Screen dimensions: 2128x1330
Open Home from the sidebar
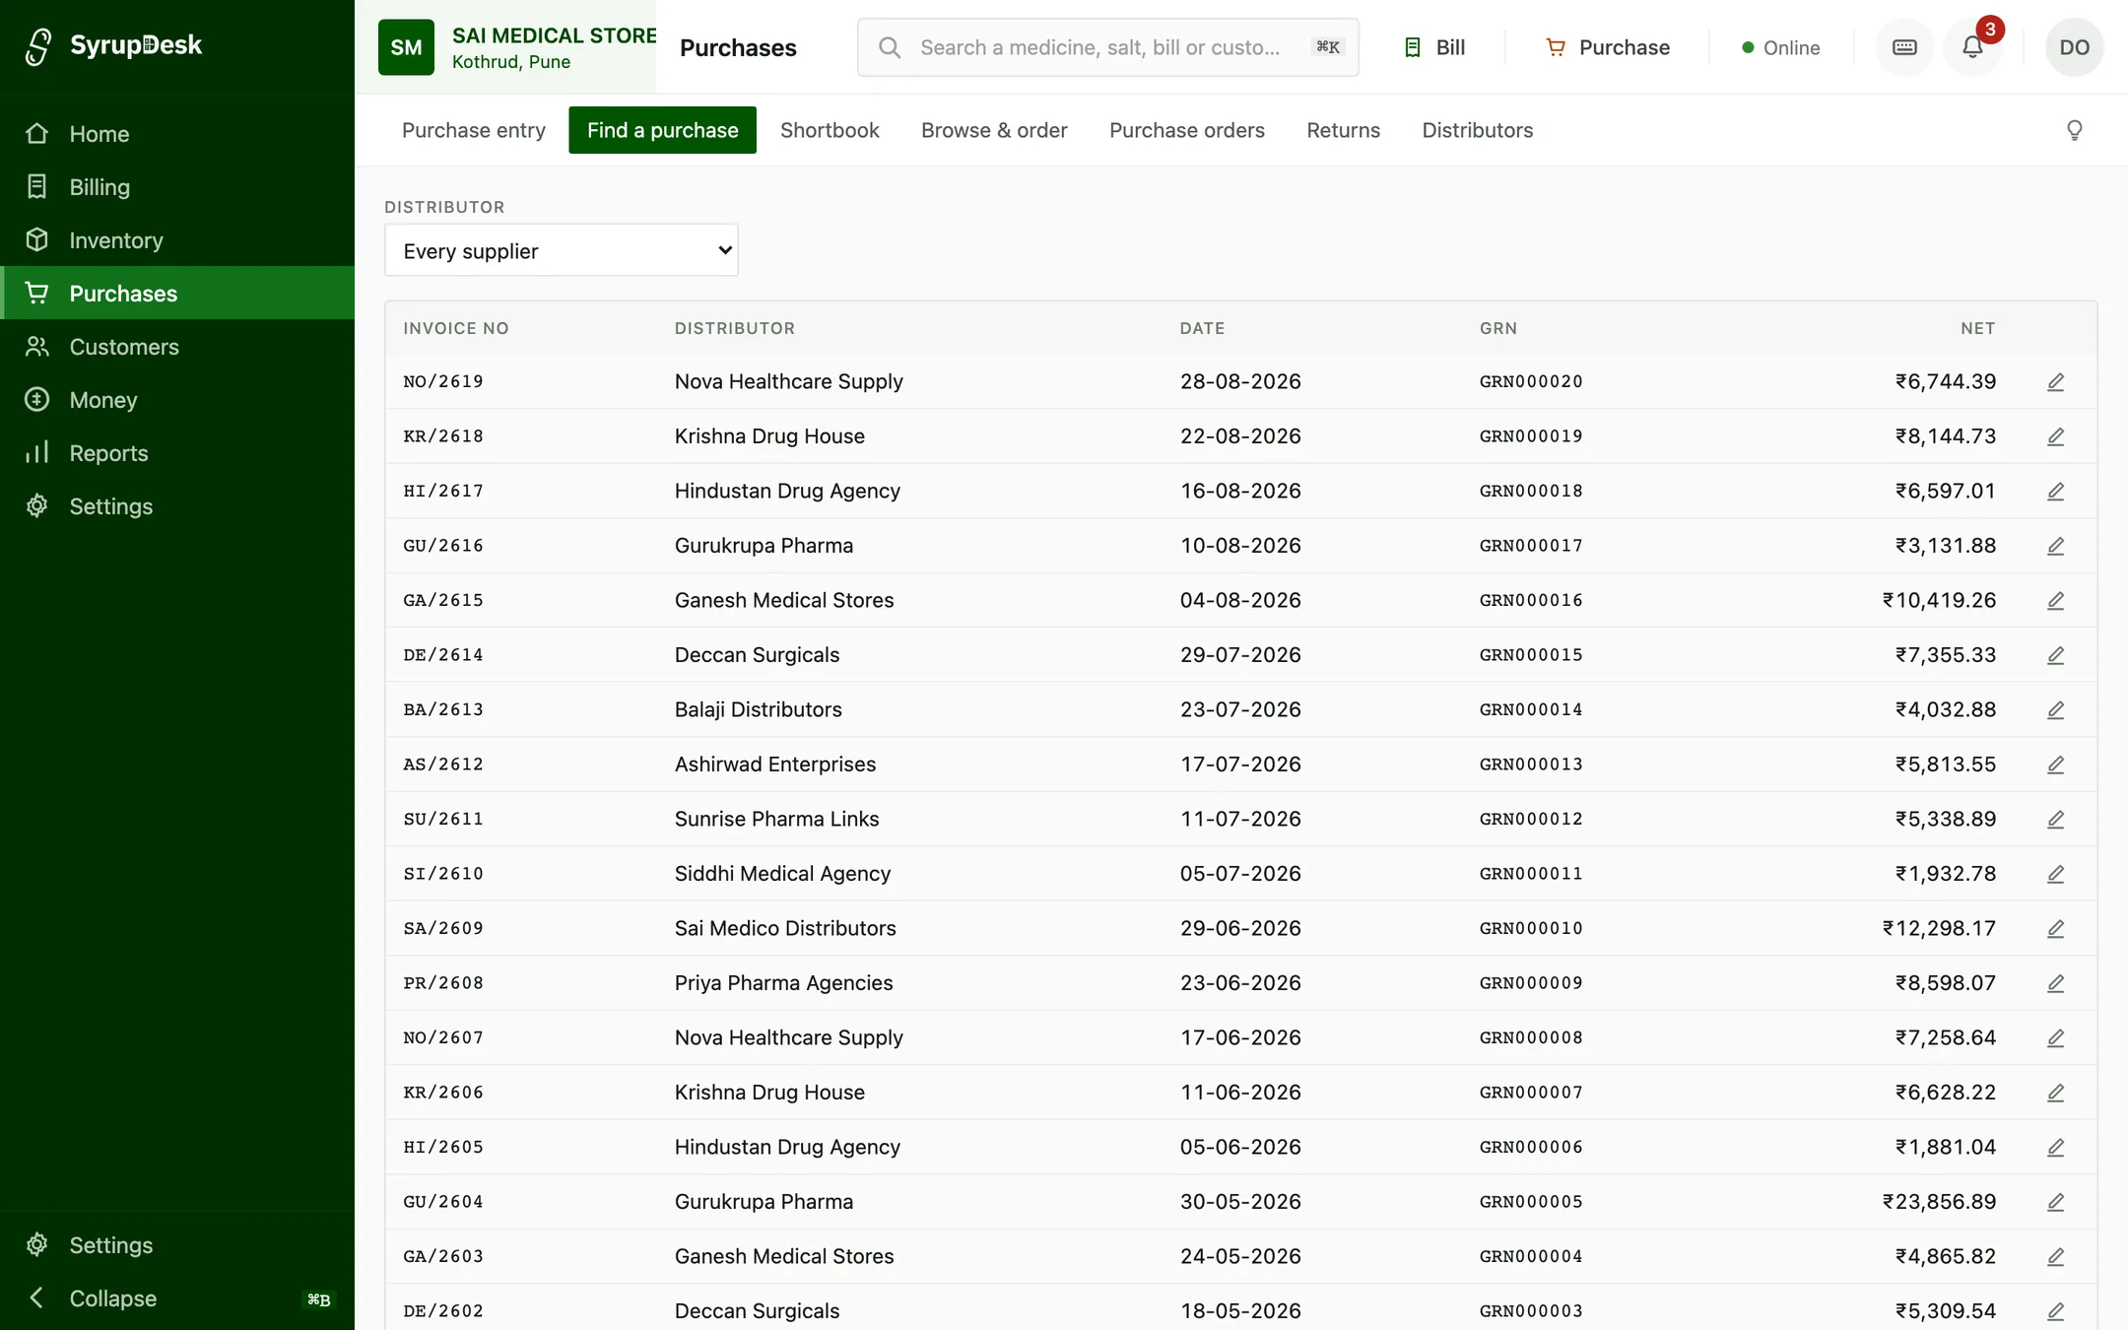coord(177,134)
